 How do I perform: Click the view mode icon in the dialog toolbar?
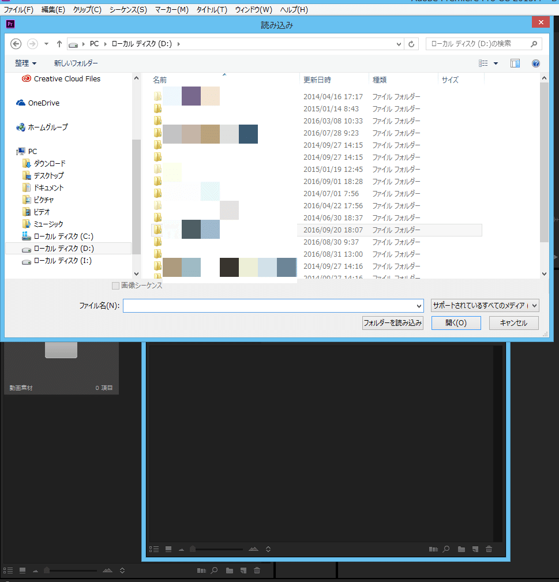pyautogui.click(x=483, y=63)
